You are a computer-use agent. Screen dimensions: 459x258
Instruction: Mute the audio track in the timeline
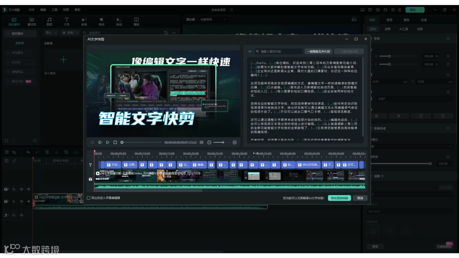21,215
